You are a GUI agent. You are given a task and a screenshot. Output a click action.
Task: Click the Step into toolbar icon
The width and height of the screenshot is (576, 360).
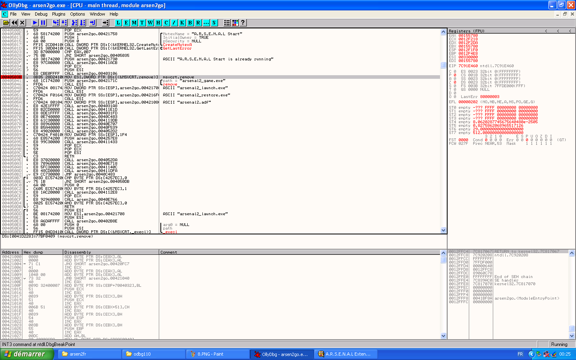56,23
